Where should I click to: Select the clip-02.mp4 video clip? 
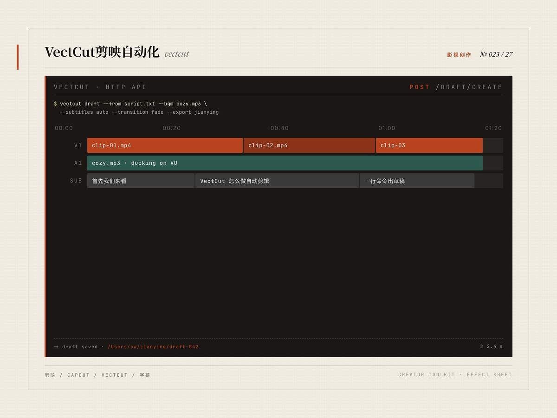pos(309,145)
